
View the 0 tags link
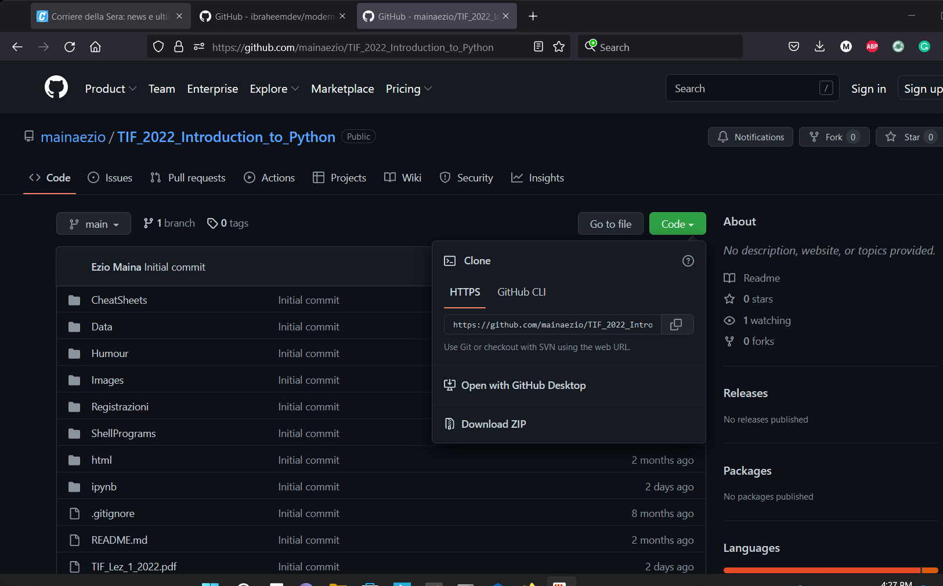[x=228, y=223]
